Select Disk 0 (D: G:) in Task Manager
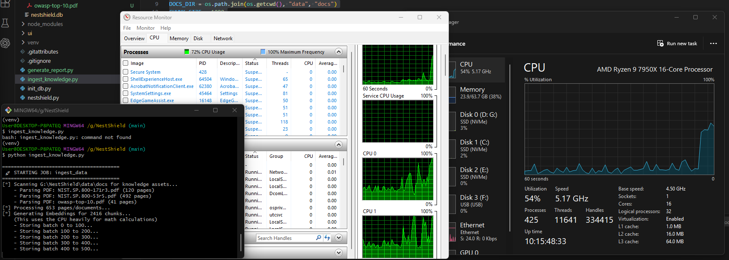 click(477, 121)
